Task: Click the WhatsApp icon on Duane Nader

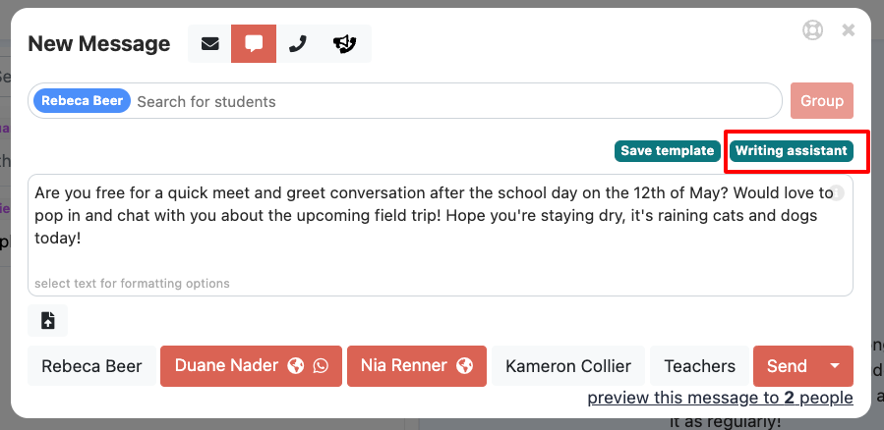Action: (321, 366)
